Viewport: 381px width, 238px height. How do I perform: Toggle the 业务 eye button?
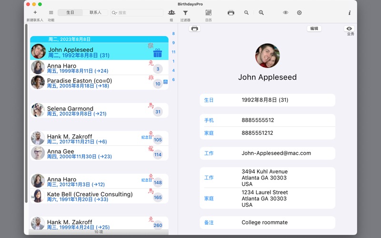pos(350,29)
